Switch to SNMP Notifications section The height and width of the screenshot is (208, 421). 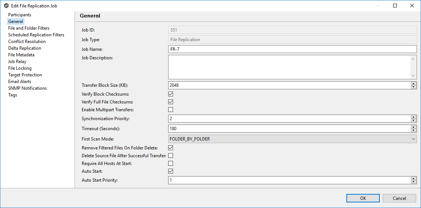[x=27, y=88]
